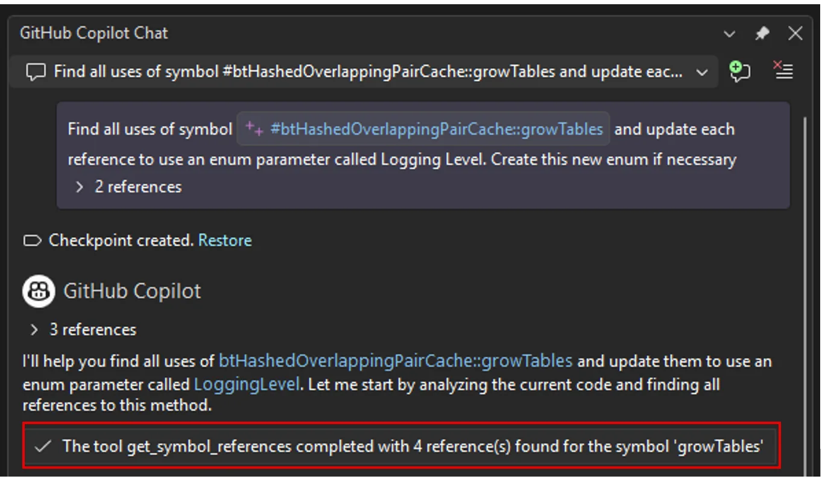Expand the "2 references" section
The image size is (825, 479).
click(79, 187)
